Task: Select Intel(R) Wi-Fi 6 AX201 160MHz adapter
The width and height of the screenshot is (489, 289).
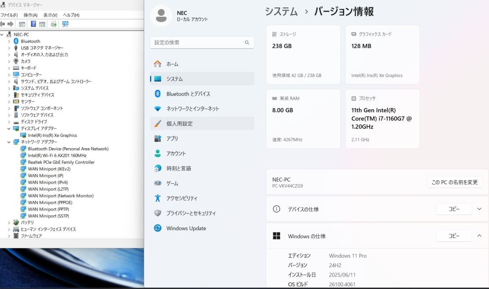Action: click(57, 156)
